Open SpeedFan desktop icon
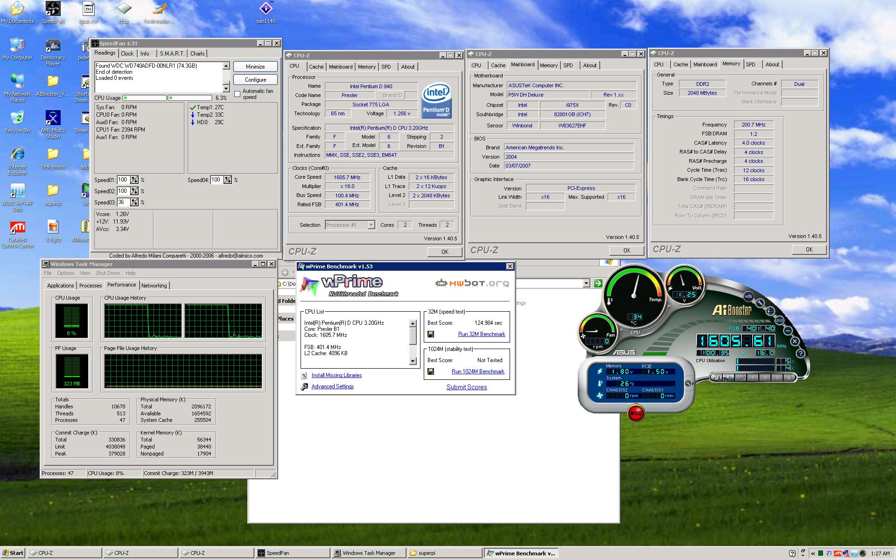The image size is (896, 560). pos(53,13)
